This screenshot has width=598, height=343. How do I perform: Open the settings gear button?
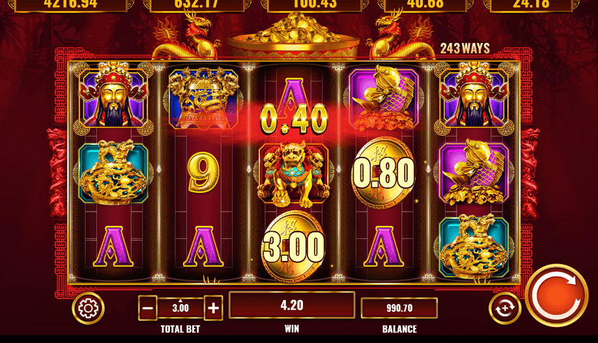tap(88, 308)
